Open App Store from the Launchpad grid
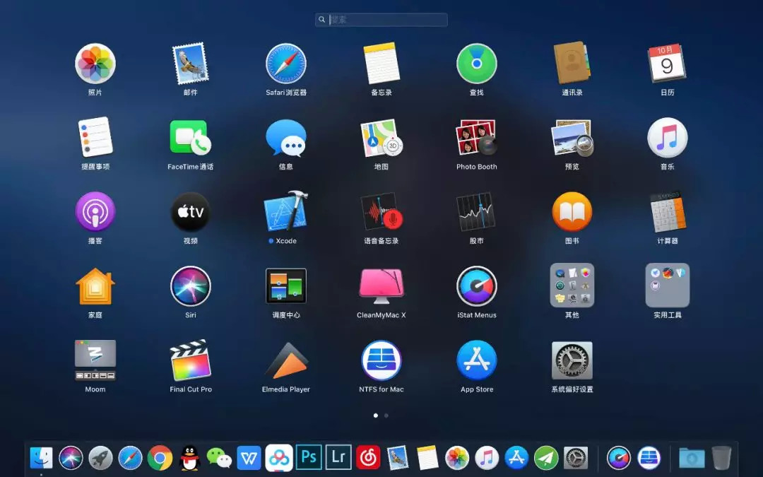 point(477,360)
